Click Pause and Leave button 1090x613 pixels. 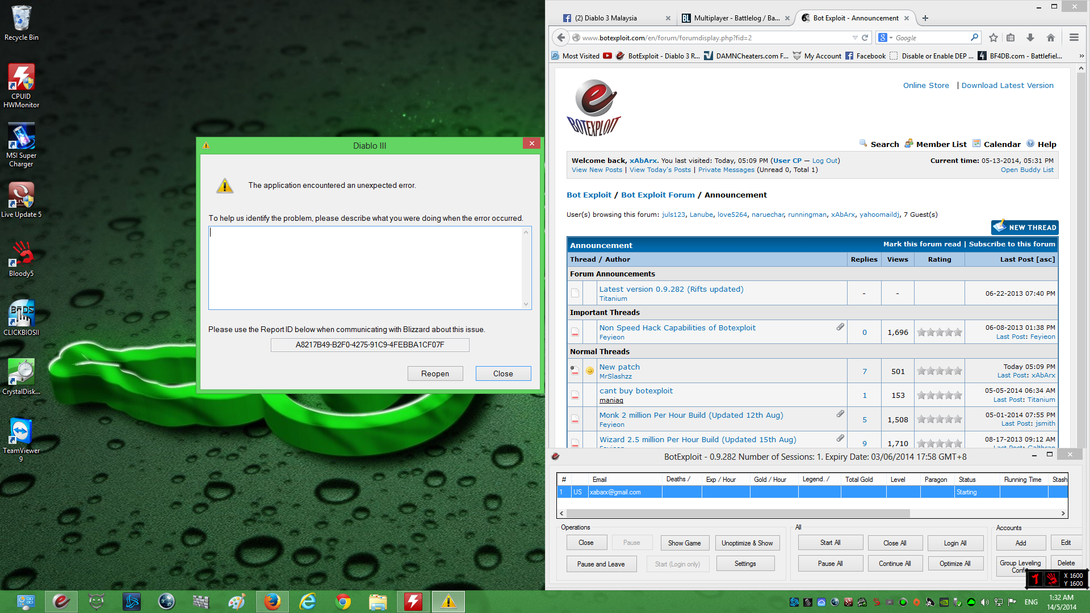[x=601, y=564]
